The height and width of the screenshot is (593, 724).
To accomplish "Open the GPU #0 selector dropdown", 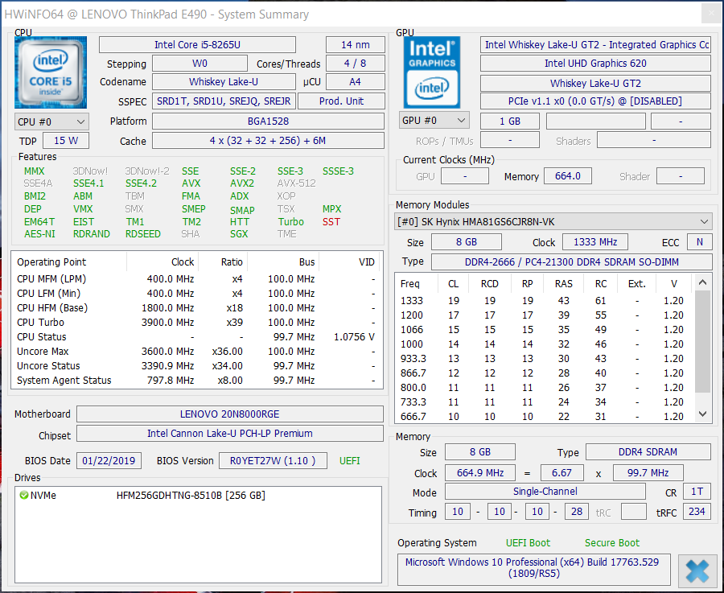I will point(434,120).
